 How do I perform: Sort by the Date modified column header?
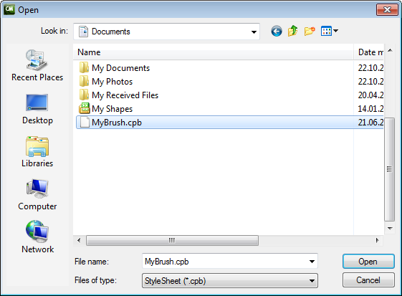(x=368, y=52)
